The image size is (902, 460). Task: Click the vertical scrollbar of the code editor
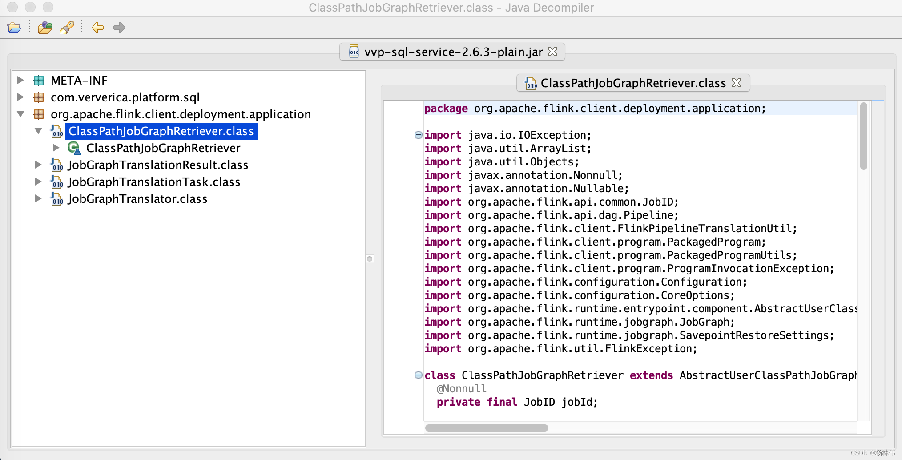863,136
